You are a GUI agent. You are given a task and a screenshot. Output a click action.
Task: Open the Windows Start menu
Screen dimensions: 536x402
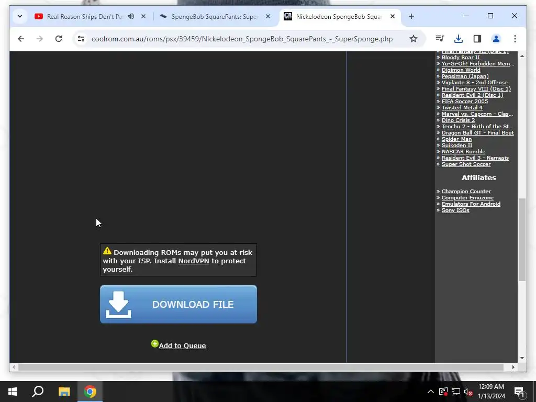point(13,392)
